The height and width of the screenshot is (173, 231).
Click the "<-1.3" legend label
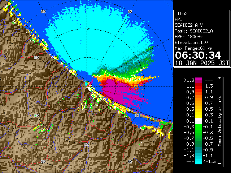209,161
